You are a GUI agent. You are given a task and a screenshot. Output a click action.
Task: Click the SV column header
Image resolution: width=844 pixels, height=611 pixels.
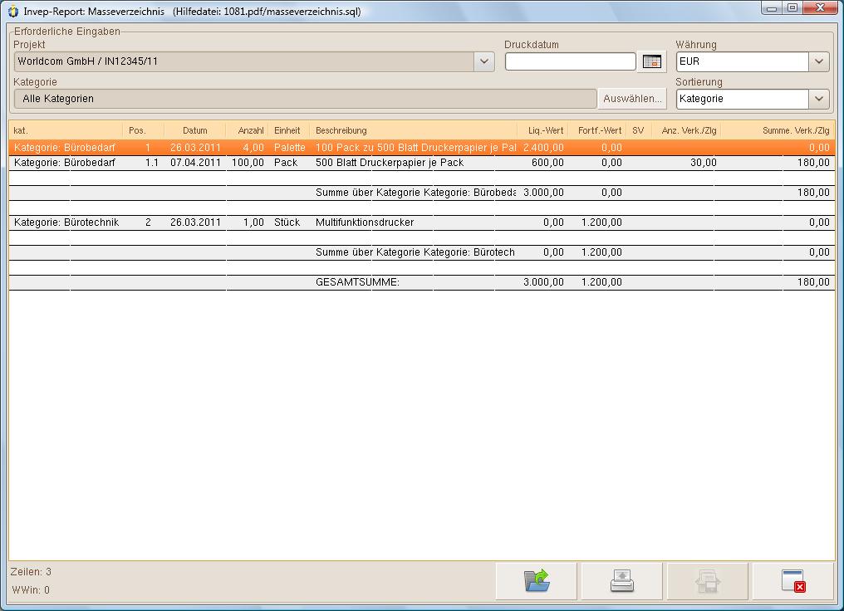pos(638,130)
